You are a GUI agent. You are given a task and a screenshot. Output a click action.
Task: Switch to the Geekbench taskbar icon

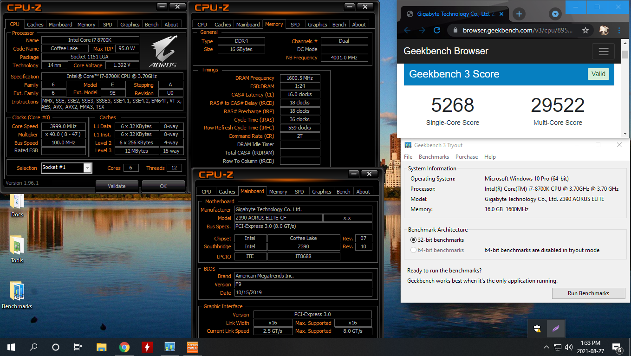pyautogui.click(x=169, y=347)
